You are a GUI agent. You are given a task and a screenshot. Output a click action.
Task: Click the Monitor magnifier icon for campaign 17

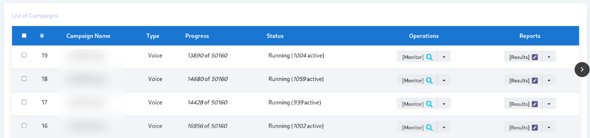(429, 104)
